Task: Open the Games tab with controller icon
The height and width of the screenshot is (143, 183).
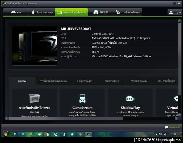Action: click(16, 13)
